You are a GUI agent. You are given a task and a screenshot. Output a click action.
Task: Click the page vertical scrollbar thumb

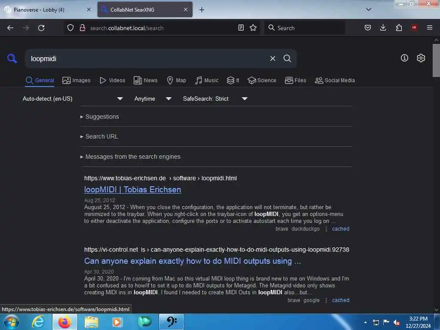[436, 60]
